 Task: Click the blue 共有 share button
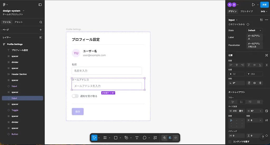click(264, 5)
